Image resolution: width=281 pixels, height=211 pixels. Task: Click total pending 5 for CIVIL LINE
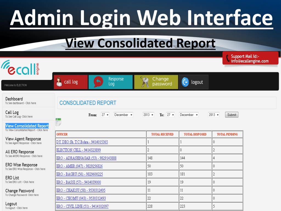tap(214, 206)
